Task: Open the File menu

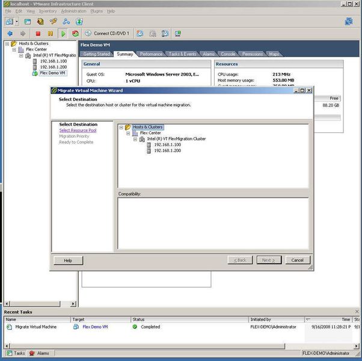Action: (x=8, y=11)
